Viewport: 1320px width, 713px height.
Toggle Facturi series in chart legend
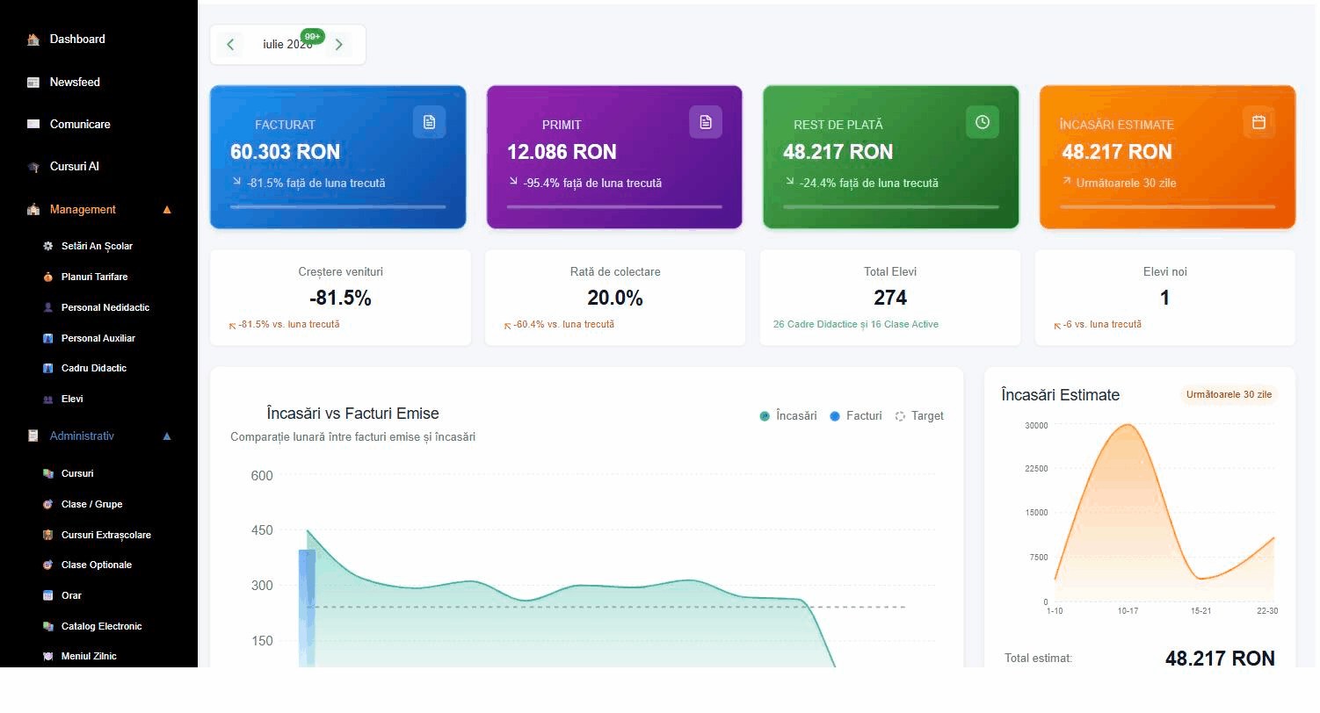pyautogui.click(x=856, y=416)
